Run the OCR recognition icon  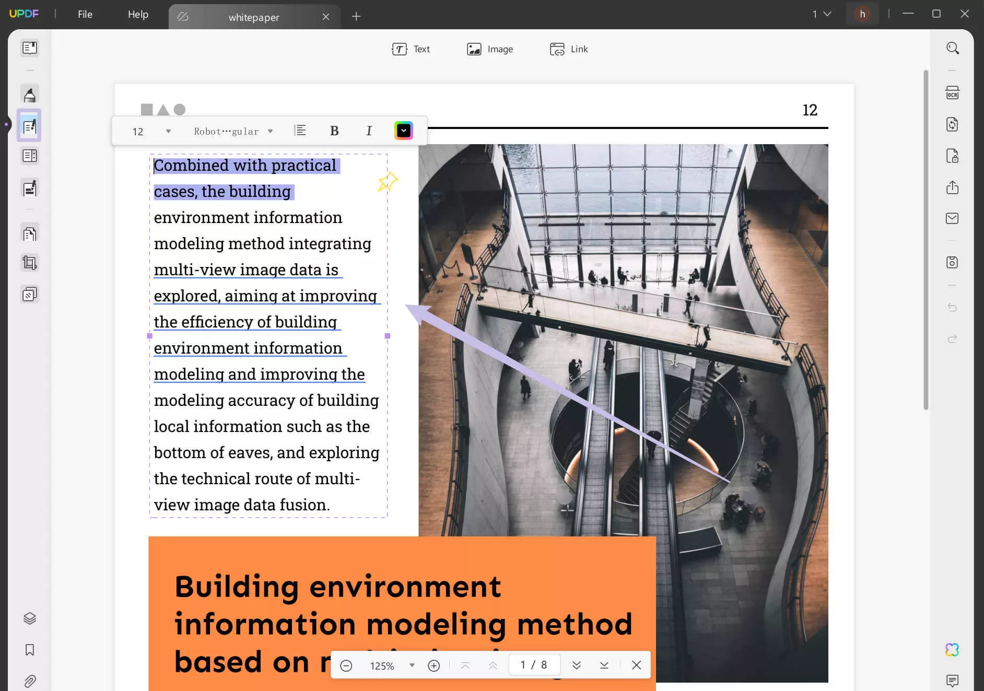pyautogui.click(x=952, y=93)
